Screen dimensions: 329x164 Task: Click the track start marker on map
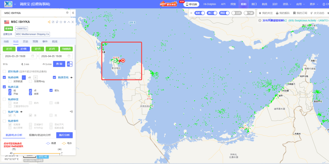click(115, 60)
